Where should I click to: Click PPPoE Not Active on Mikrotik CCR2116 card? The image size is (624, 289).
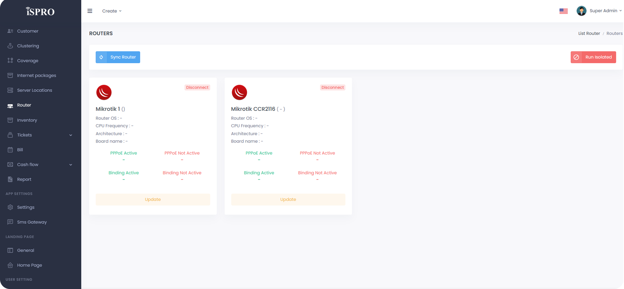[317, 153]
